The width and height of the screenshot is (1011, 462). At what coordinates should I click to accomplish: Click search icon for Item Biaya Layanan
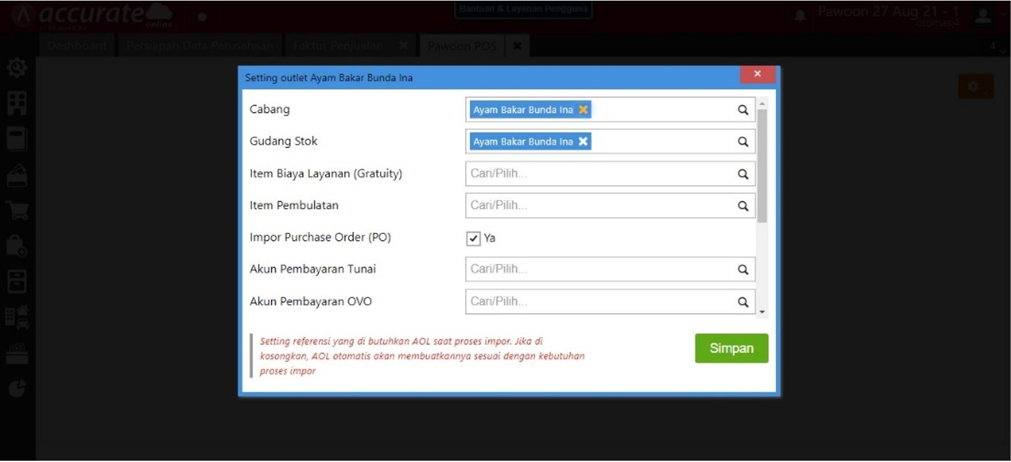pos(742,174)
